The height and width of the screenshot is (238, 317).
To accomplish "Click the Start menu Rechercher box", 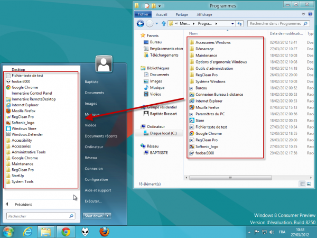I will 41,216.
